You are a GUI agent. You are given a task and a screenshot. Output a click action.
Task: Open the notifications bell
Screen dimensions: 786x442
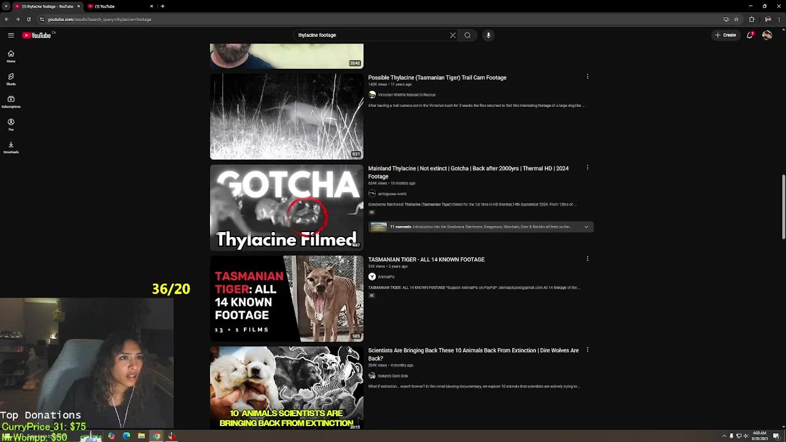point(750,35)
